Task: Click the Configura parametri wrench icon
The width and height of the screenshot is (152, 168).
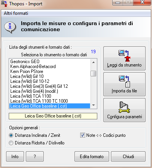Action: click(x=124, y=107)
